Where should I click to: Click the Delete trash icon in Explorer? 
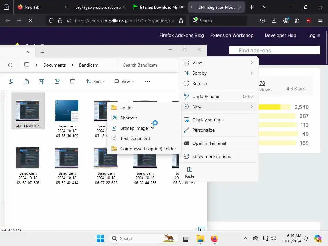(x=72, y=81)
